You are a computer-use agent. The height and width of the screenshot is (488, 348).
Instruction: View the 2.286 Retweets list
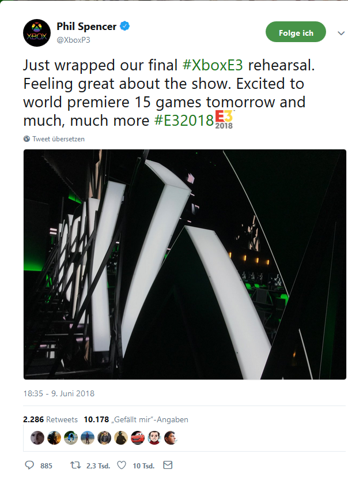50,419
